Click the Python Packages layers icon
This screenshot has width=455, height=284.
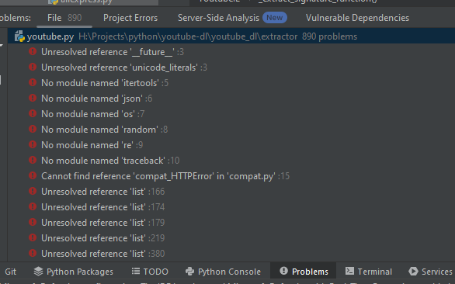(38, 272)
